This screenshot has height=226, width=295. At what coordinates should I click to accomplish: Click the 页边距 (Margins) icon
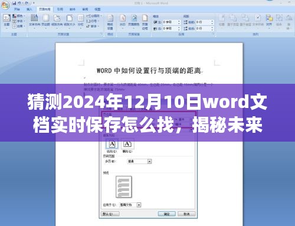(45, 18)
